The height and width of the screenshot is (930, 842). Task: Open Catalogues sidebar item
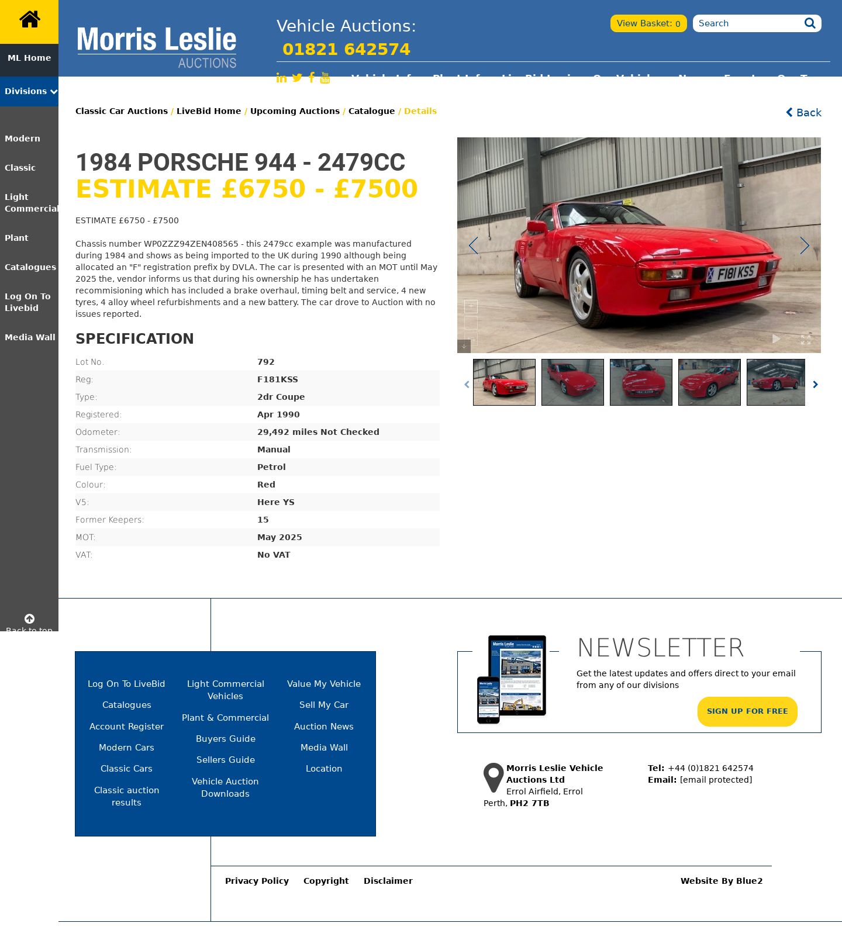pos(30,267)
